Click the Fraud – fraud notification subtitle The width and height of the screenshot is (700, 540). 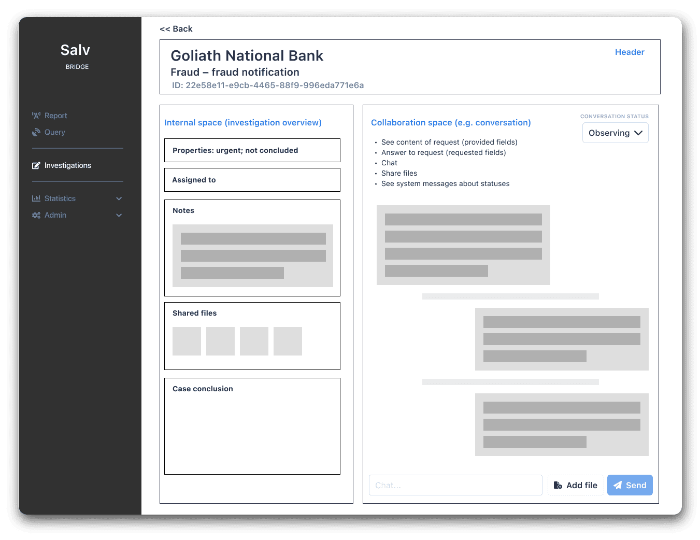[x=235, y=72]
